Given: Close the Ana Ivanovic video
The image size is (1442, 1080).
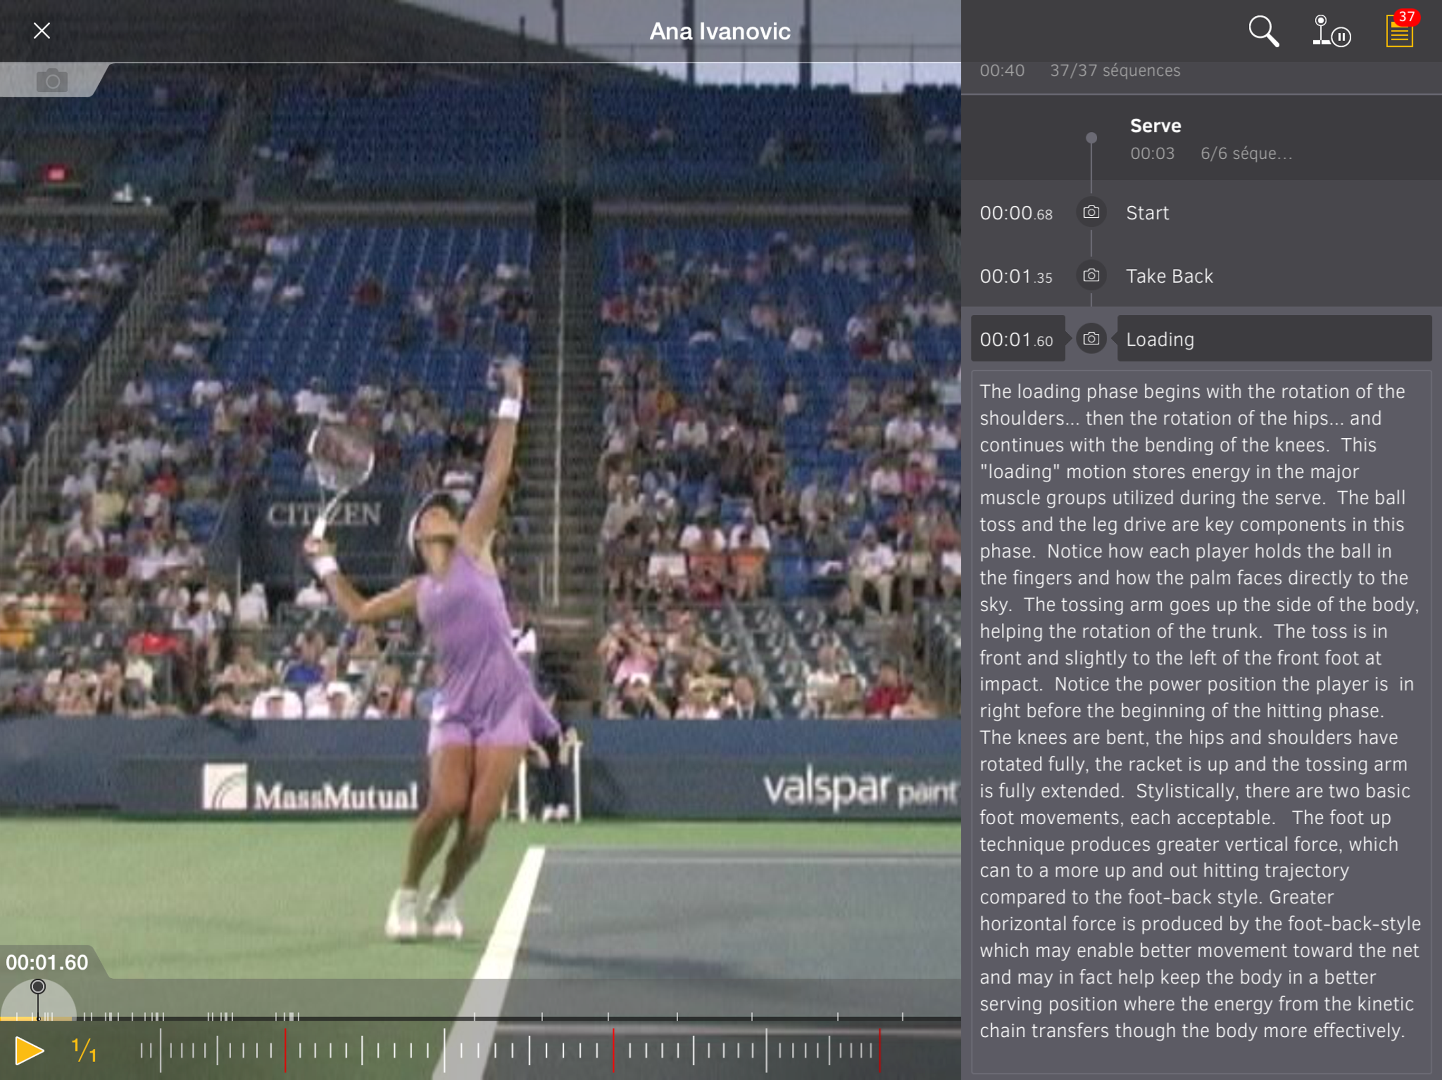Looking at the screenshot, I should pyautogui.click(x=42, y=31).
